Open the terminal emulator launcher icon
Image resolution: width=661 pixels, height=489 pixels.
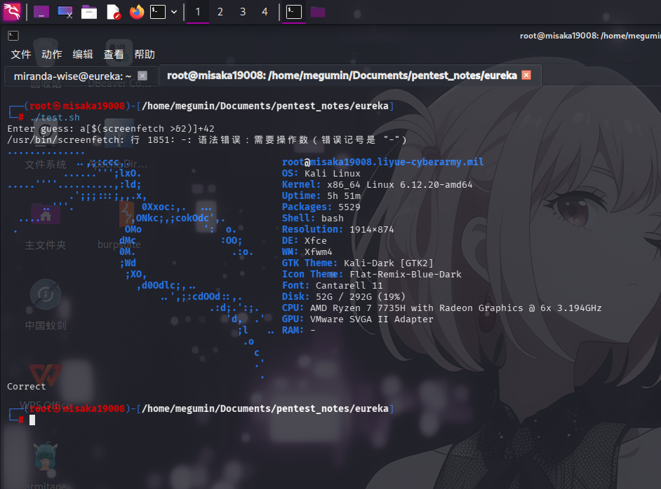coord(158,12)
